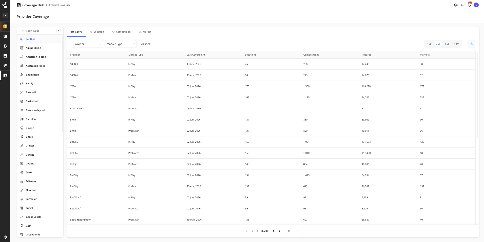Sort by the Fixtures column header
Viewport: 484px width, 242px height.
click(366, 55)
